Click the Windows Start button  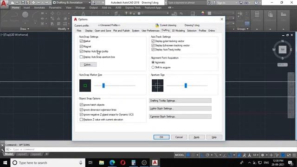(x=5, y=163)
